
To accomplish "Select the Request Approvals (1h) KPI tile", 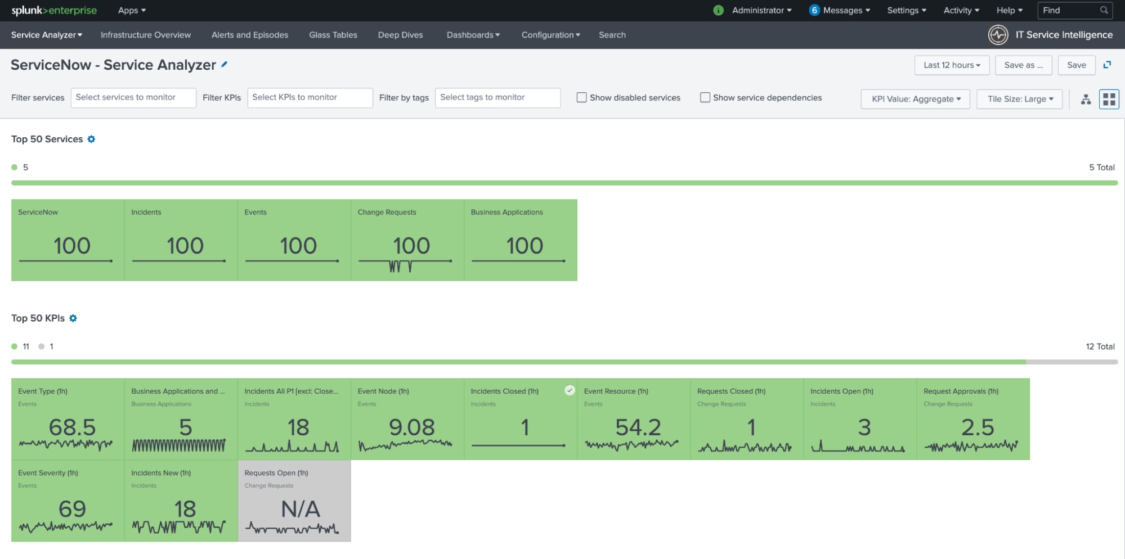I will tap(973, 419).
